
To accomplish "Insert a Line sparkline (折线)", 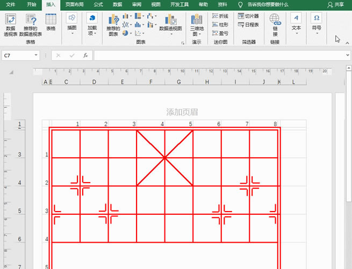I will tap(220, 17).
